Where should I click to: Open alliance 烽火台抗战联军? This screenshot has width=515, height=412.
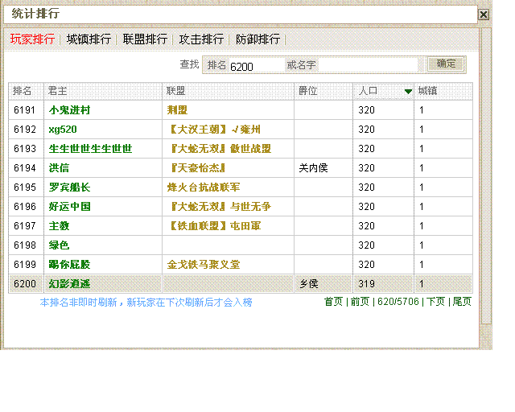[x=203, y=187]
